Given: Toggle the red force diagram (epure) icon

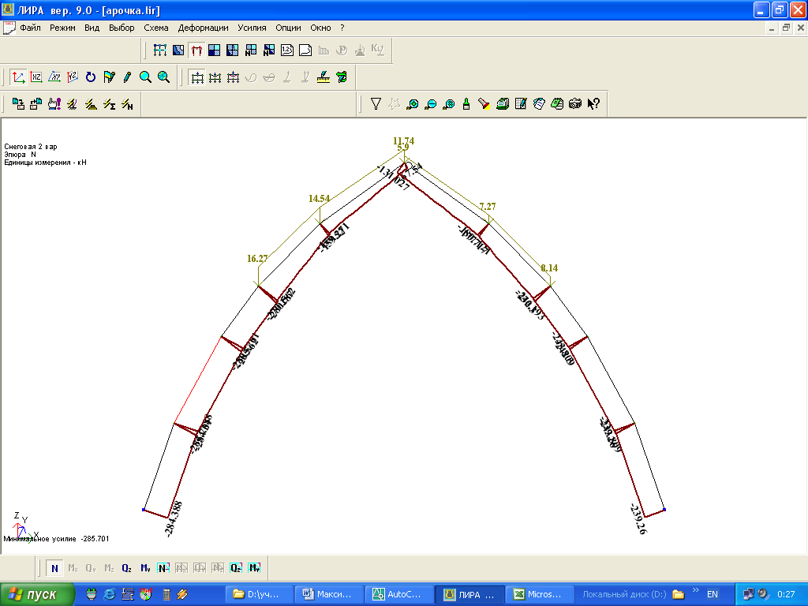Looking at the screenshot, I should click(196, 50).
